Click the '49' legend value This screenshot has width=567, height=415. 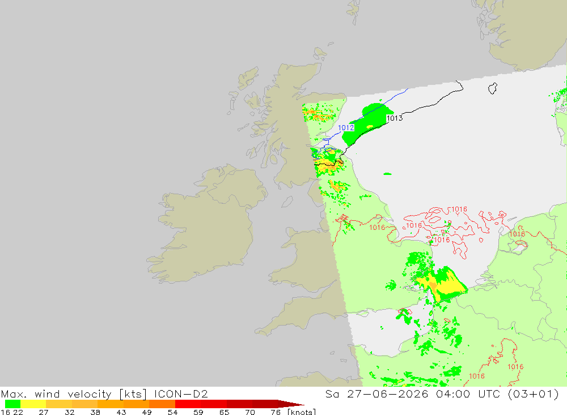click(x=147, y=412)
